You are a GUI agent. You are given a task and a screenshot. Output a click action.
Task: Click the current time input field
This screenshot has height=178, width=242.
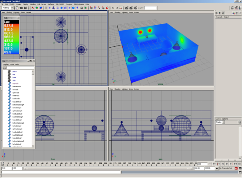pyautogui.click(x=202, y=164)
